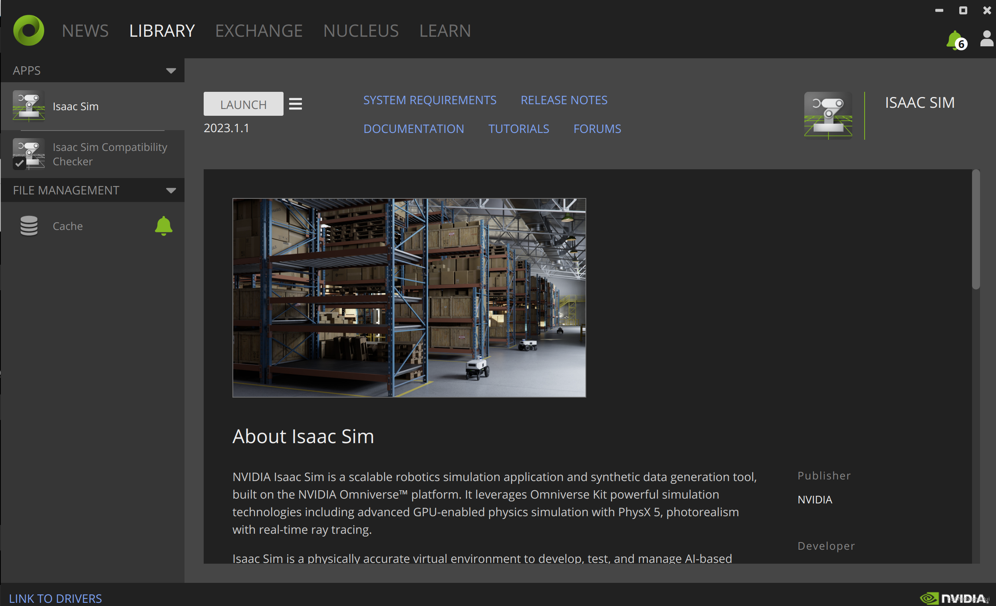This screenshot has width=996, height=606.
Task: Click the green bell alert beside Cache
Action: click(x=163, y=226)
